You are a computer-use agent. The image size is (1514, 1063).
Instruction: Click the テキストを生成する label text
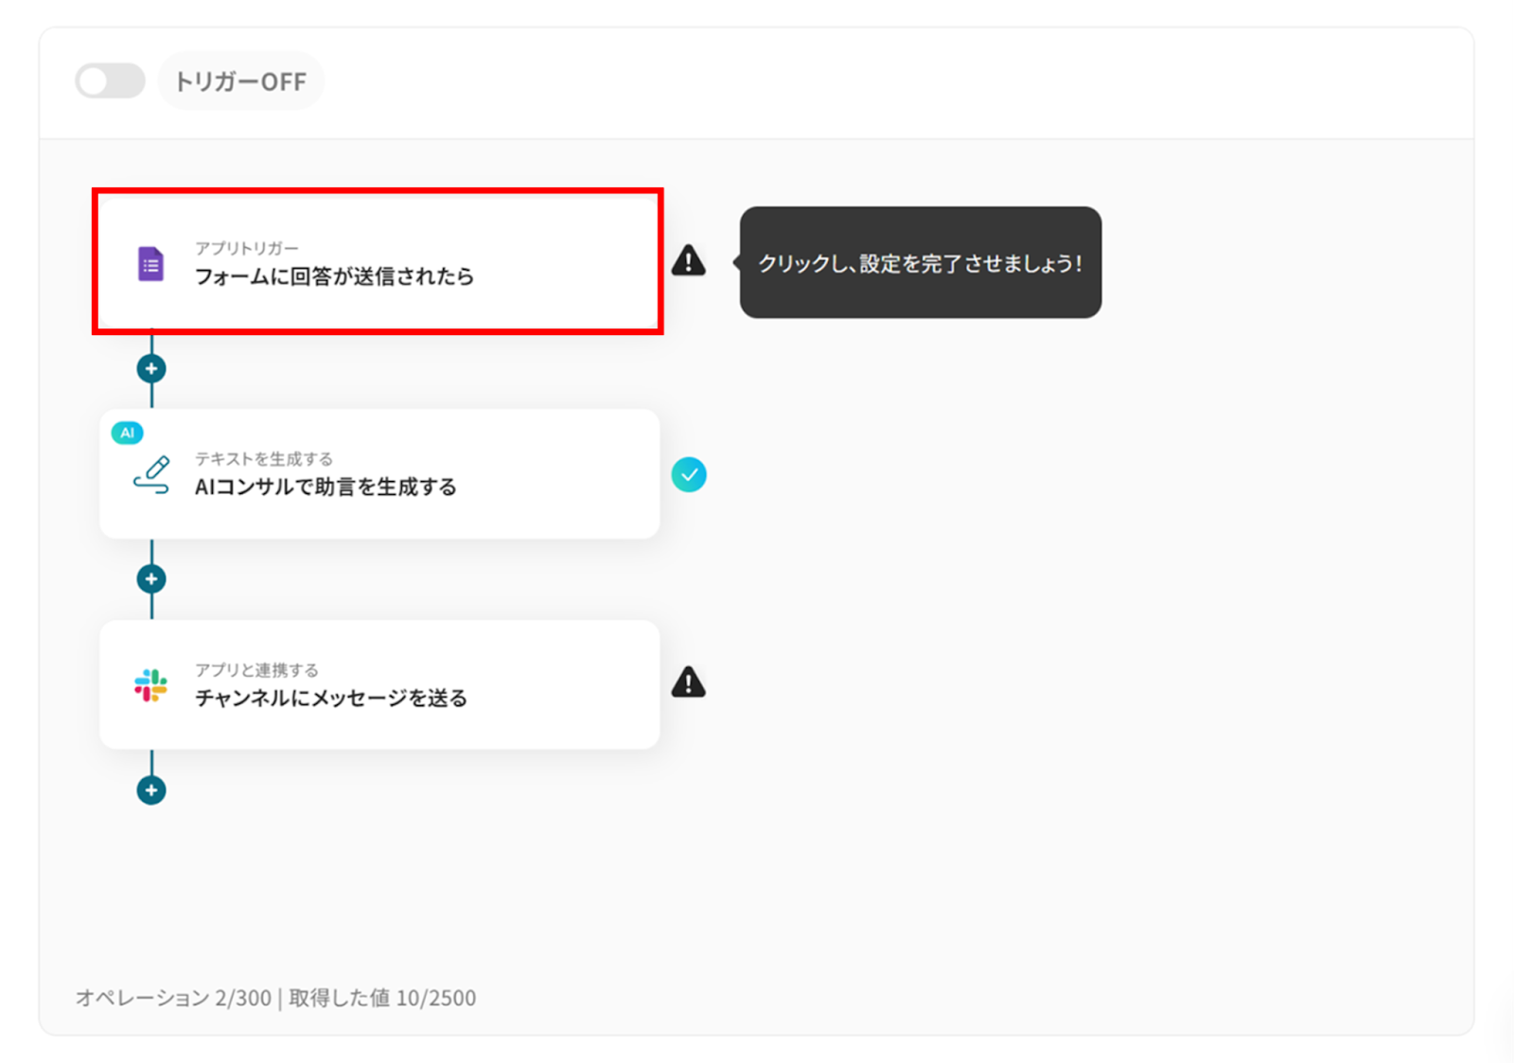point(264,459)
